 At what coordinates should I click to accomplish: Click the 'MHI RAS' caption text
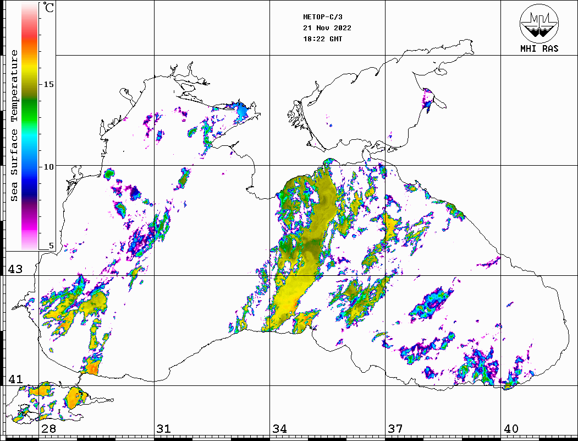(540, 48)
